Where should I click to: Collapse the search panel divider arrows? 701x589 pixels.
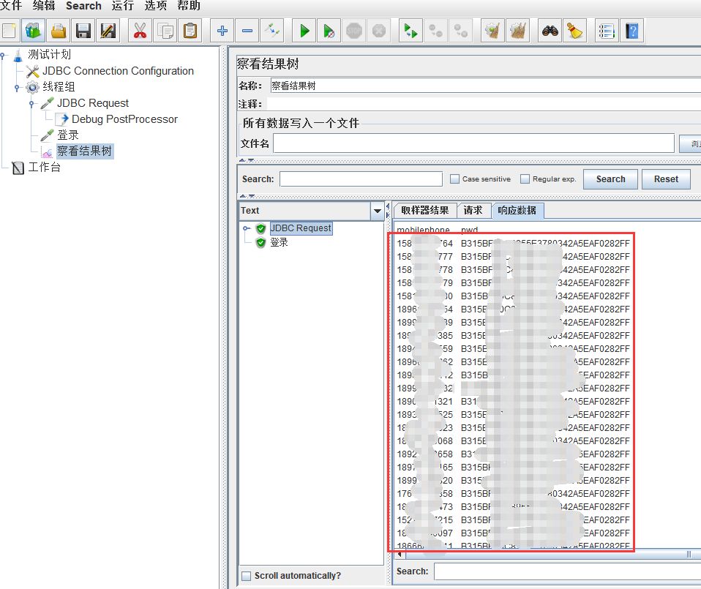coord(247,196)
